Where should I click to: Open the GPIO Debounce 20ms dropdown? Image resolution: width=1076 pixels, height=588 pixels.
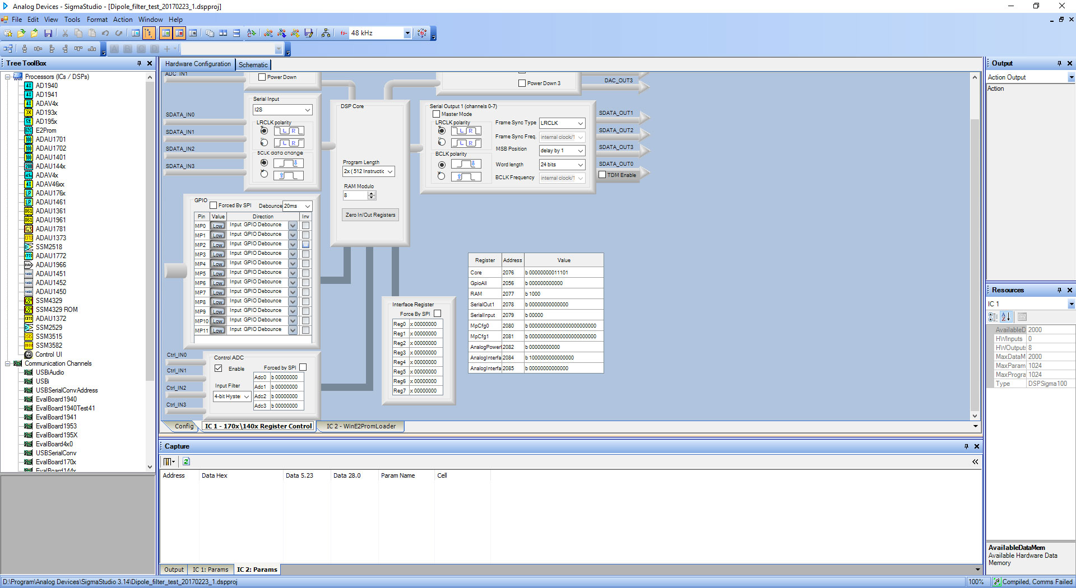(x=297, y=206)
